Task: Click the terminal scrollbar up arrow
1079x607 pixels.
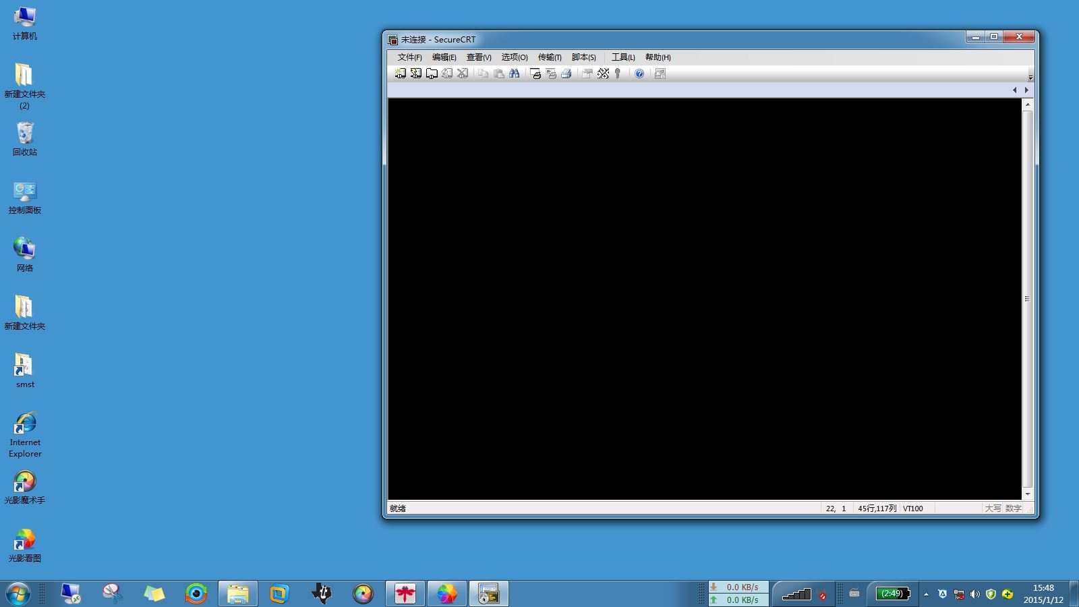Action: point(1028,105)
